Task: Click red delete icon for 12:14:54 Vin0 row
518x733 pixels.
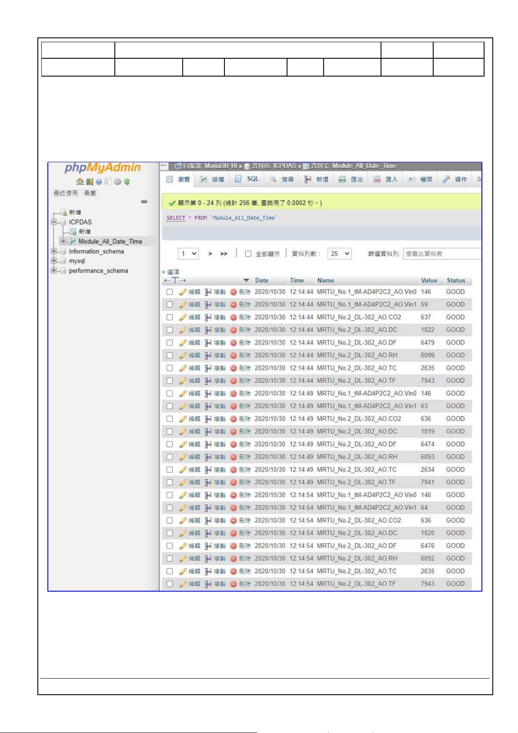Action: [234, 495]
